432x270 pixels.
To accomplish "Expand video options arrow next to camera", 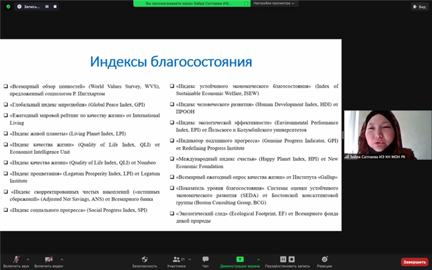I will pyautogui.click(x=62, y=259).
